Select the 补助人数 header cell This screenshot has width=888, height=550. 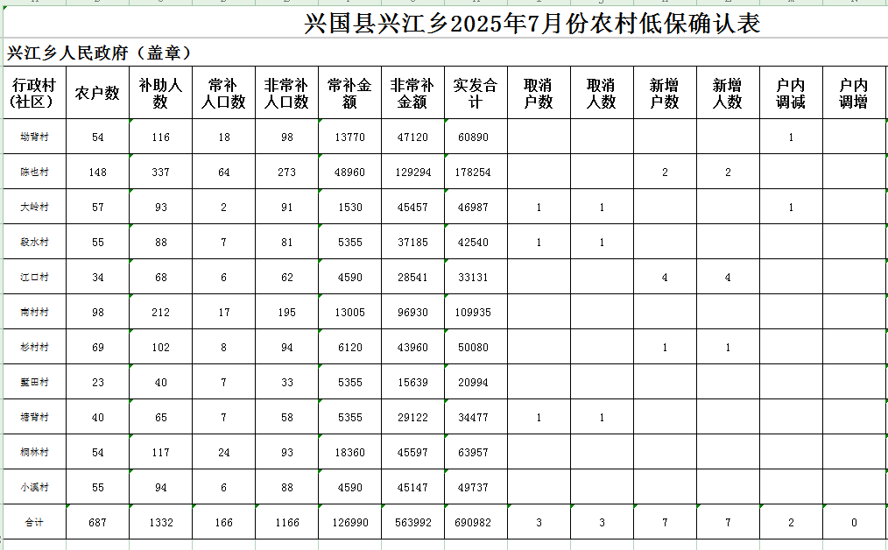[x=160, y=94]
